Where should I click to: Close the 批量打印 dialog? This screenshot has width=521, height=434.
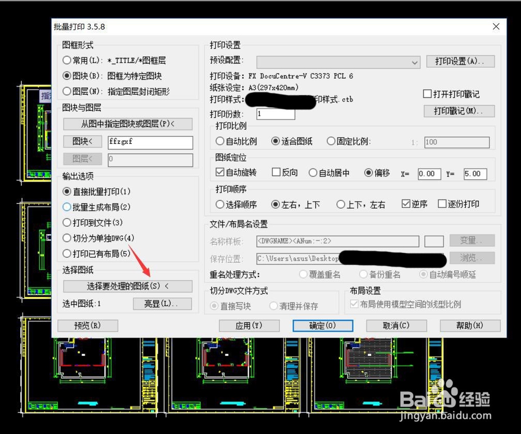point(496,27)
